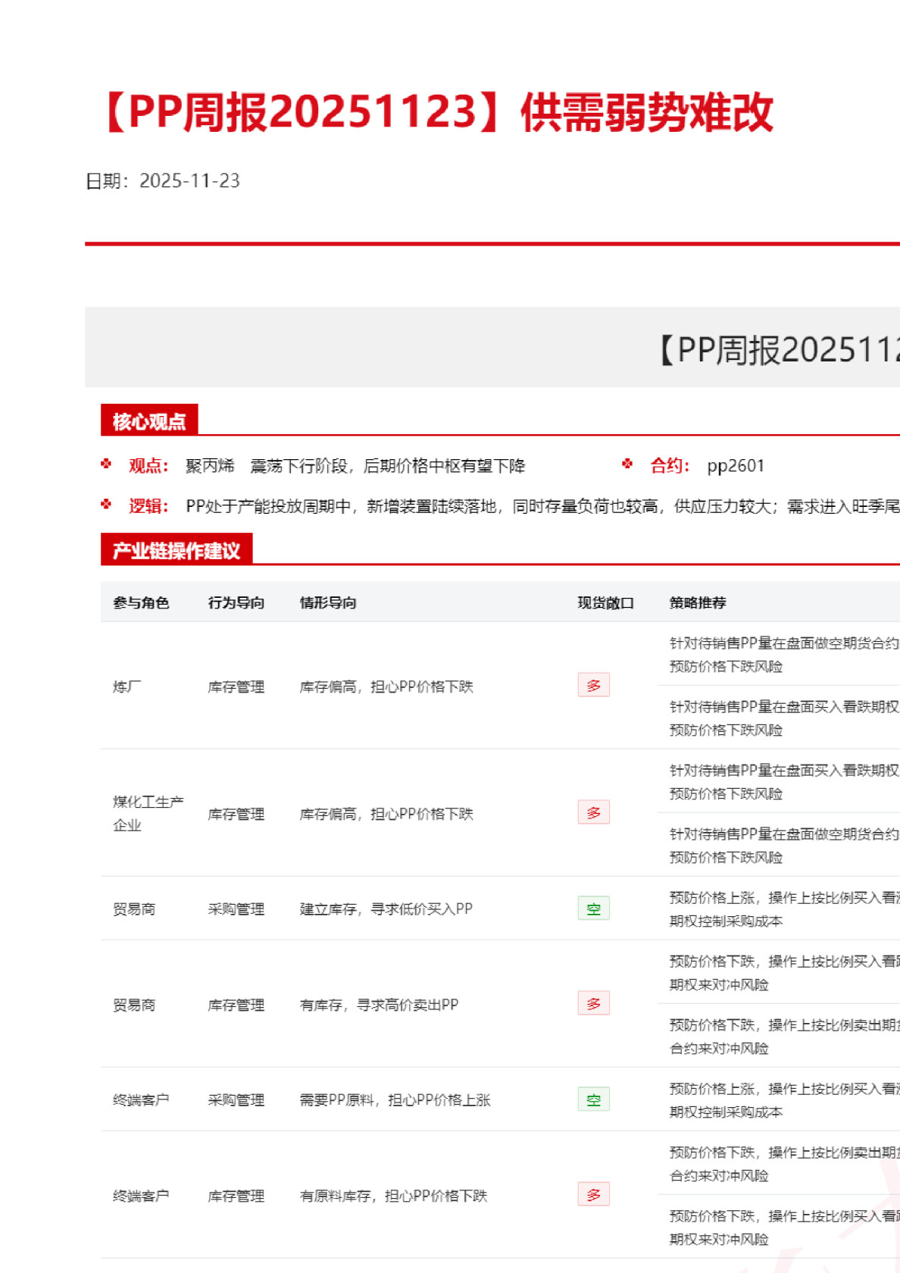Click the red 观点: label
The width and height of the screenshot is (900, 1273).
[x=148, y=465]
